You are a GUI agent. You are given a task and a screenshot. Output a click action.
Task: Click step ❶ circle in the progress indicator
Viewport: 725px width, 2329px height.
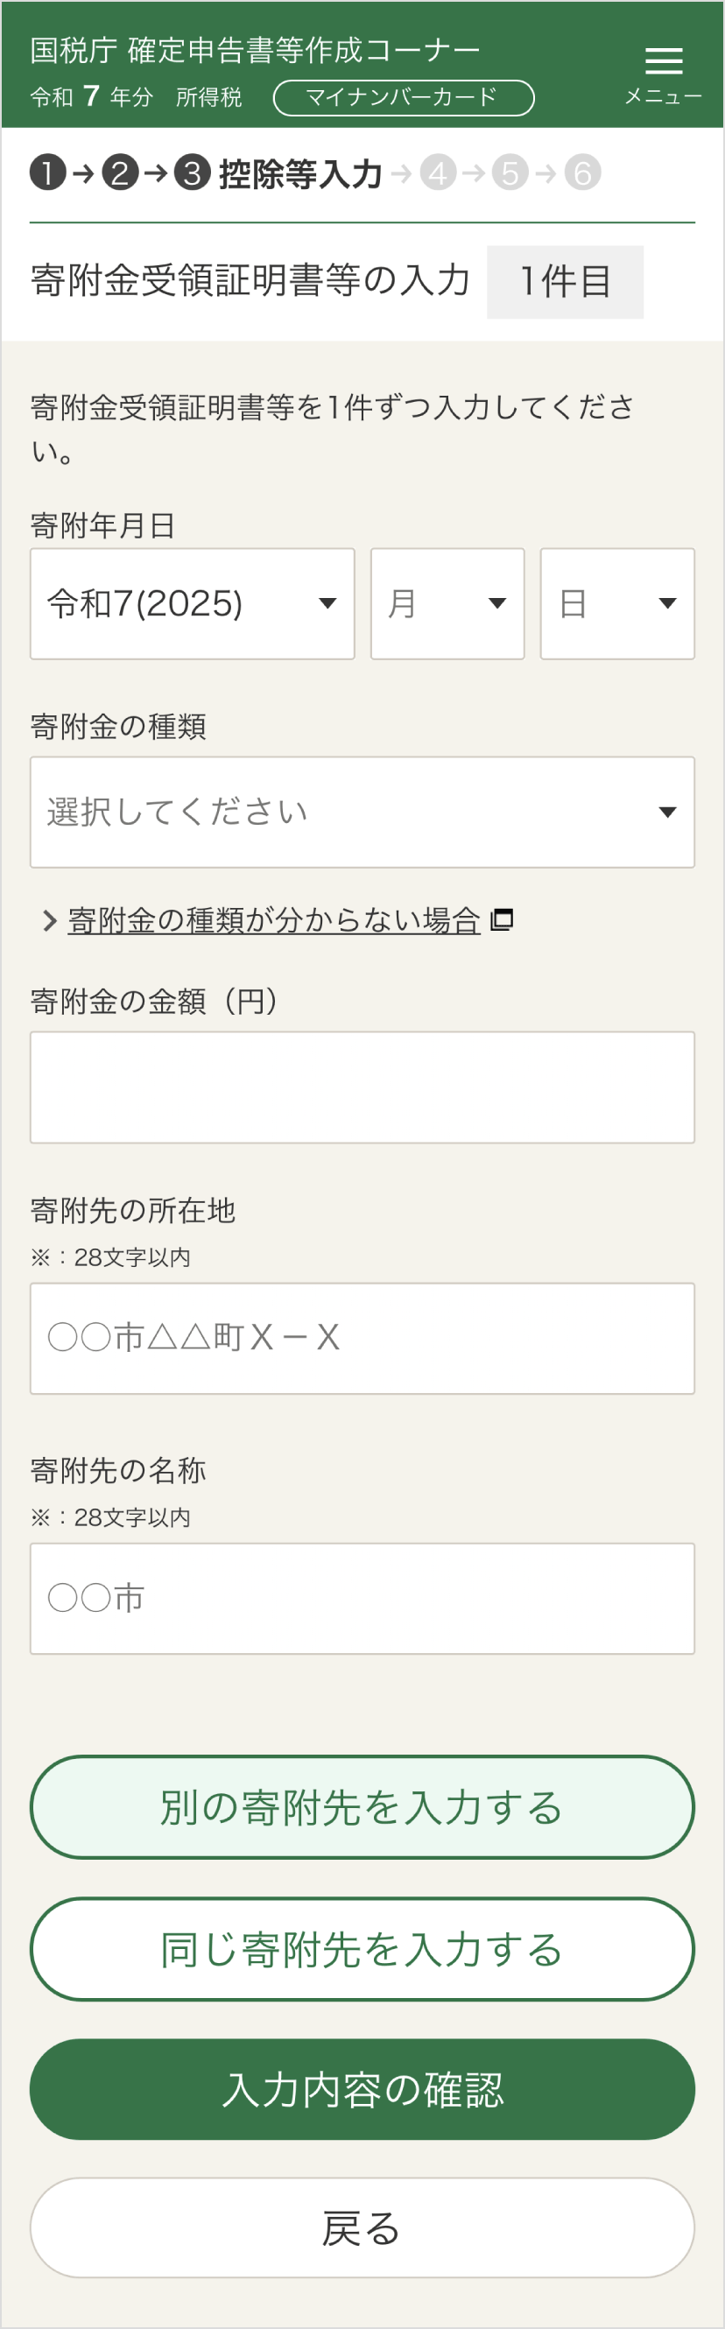(x=47, y=172)
